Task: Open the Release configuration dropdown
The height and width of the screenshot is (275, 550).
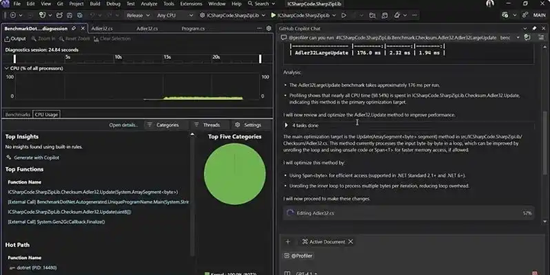Action: pyautogui.click(x=138, y=15)
